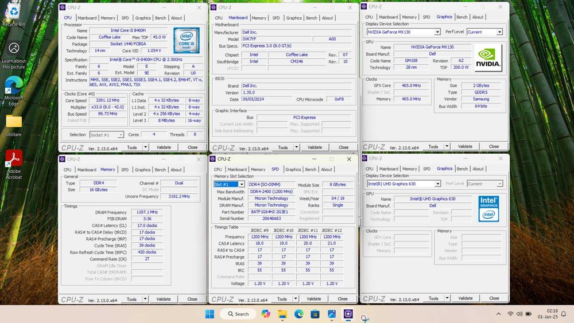
Task: Switch to Bench tab in Mainboard window
Action: (x=311, y=18)
